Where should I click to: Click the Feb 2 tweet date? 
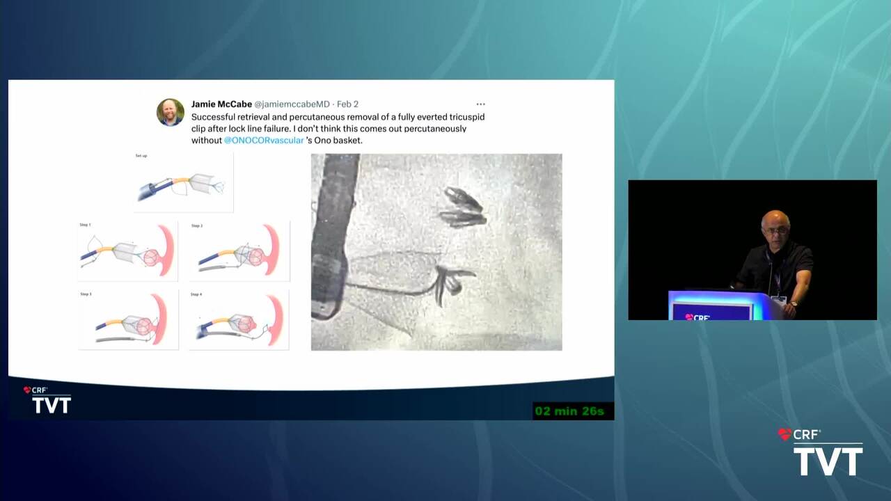(347, 104)
